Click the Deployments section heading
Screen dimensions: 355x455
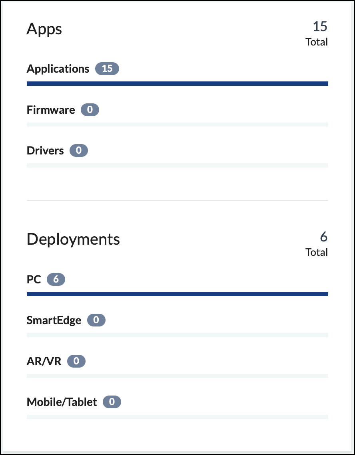[73, 240]
